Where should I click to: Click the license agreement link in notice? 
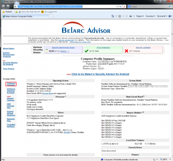click(66, 40)
